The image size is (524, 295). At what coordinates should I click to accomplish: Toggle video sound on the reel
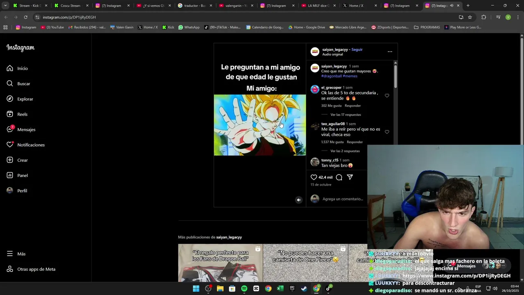pos(299,200)
